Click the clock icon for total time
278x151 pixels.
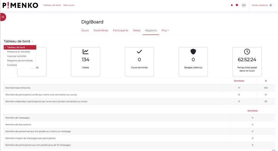tap(247, 52)
